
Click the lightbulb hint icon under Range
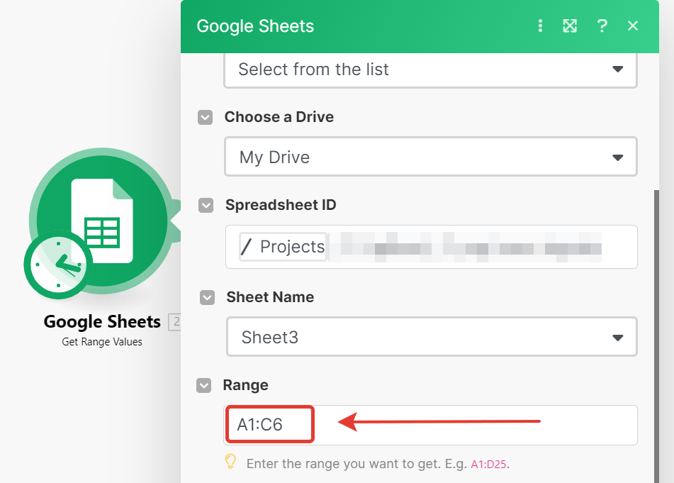click(230, 462)
